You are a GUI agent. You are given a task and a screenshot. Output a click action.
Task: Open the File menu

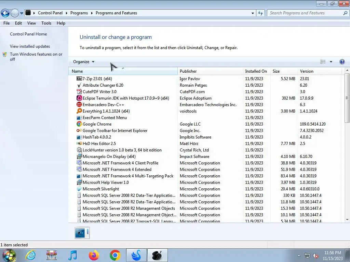click(x=6, y=23)
